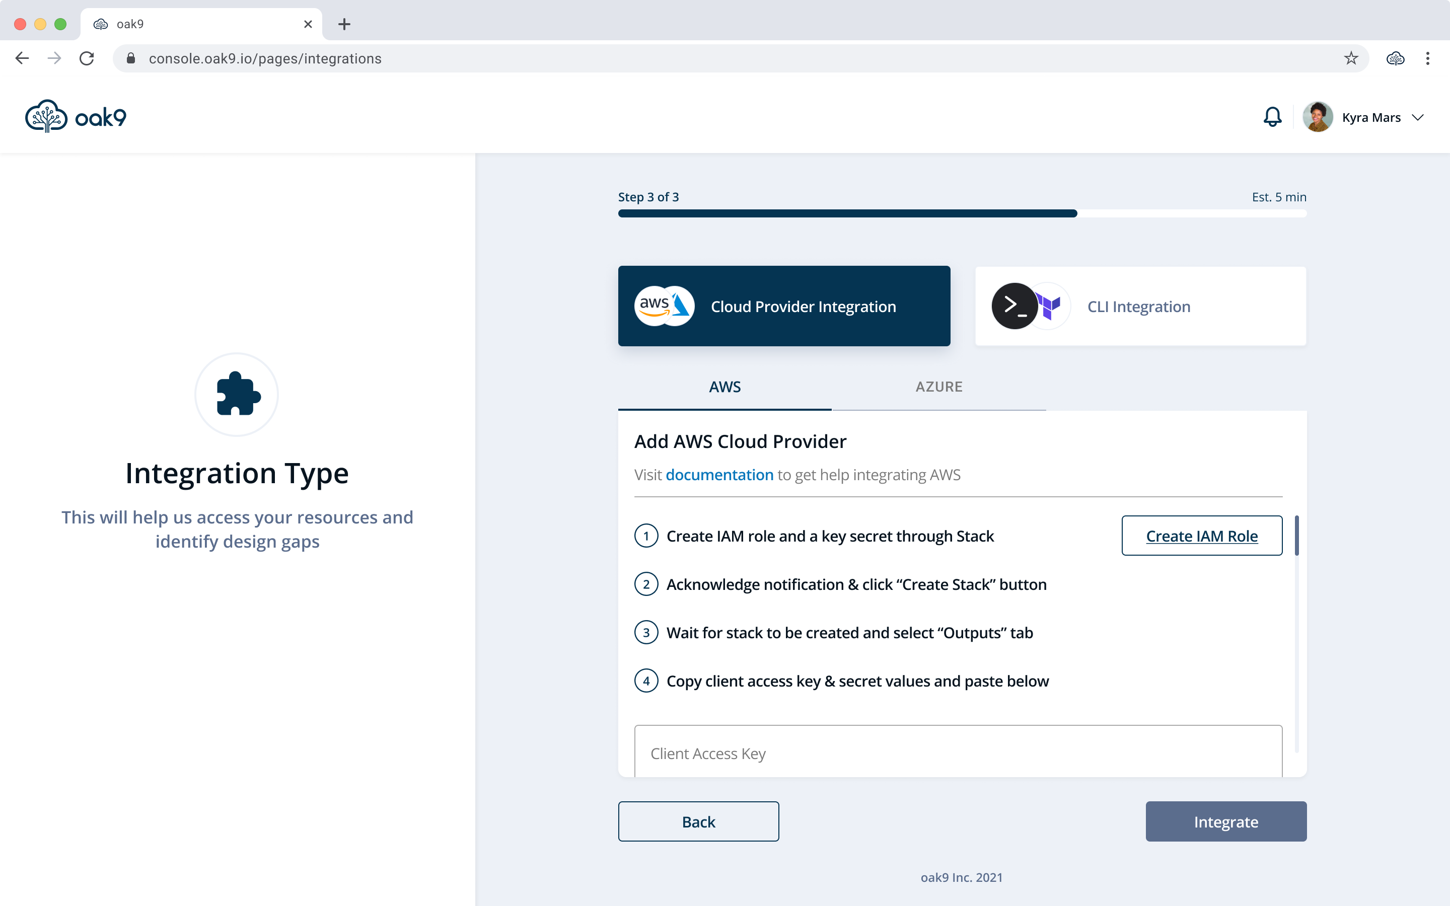Click the notification bell icon
This screenshot has width=1450, height=906.
click(x=1272, y=117)
